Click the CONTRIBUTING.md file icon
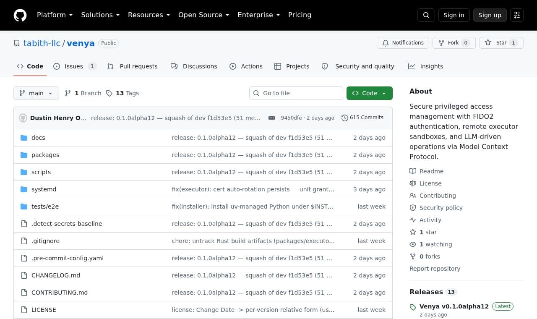This screenshot has height=319, width=537. coord(24,293)
